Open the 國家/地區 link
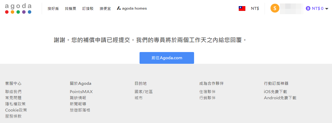This screenshot has height=123, width=332. (x=144, y=92)
